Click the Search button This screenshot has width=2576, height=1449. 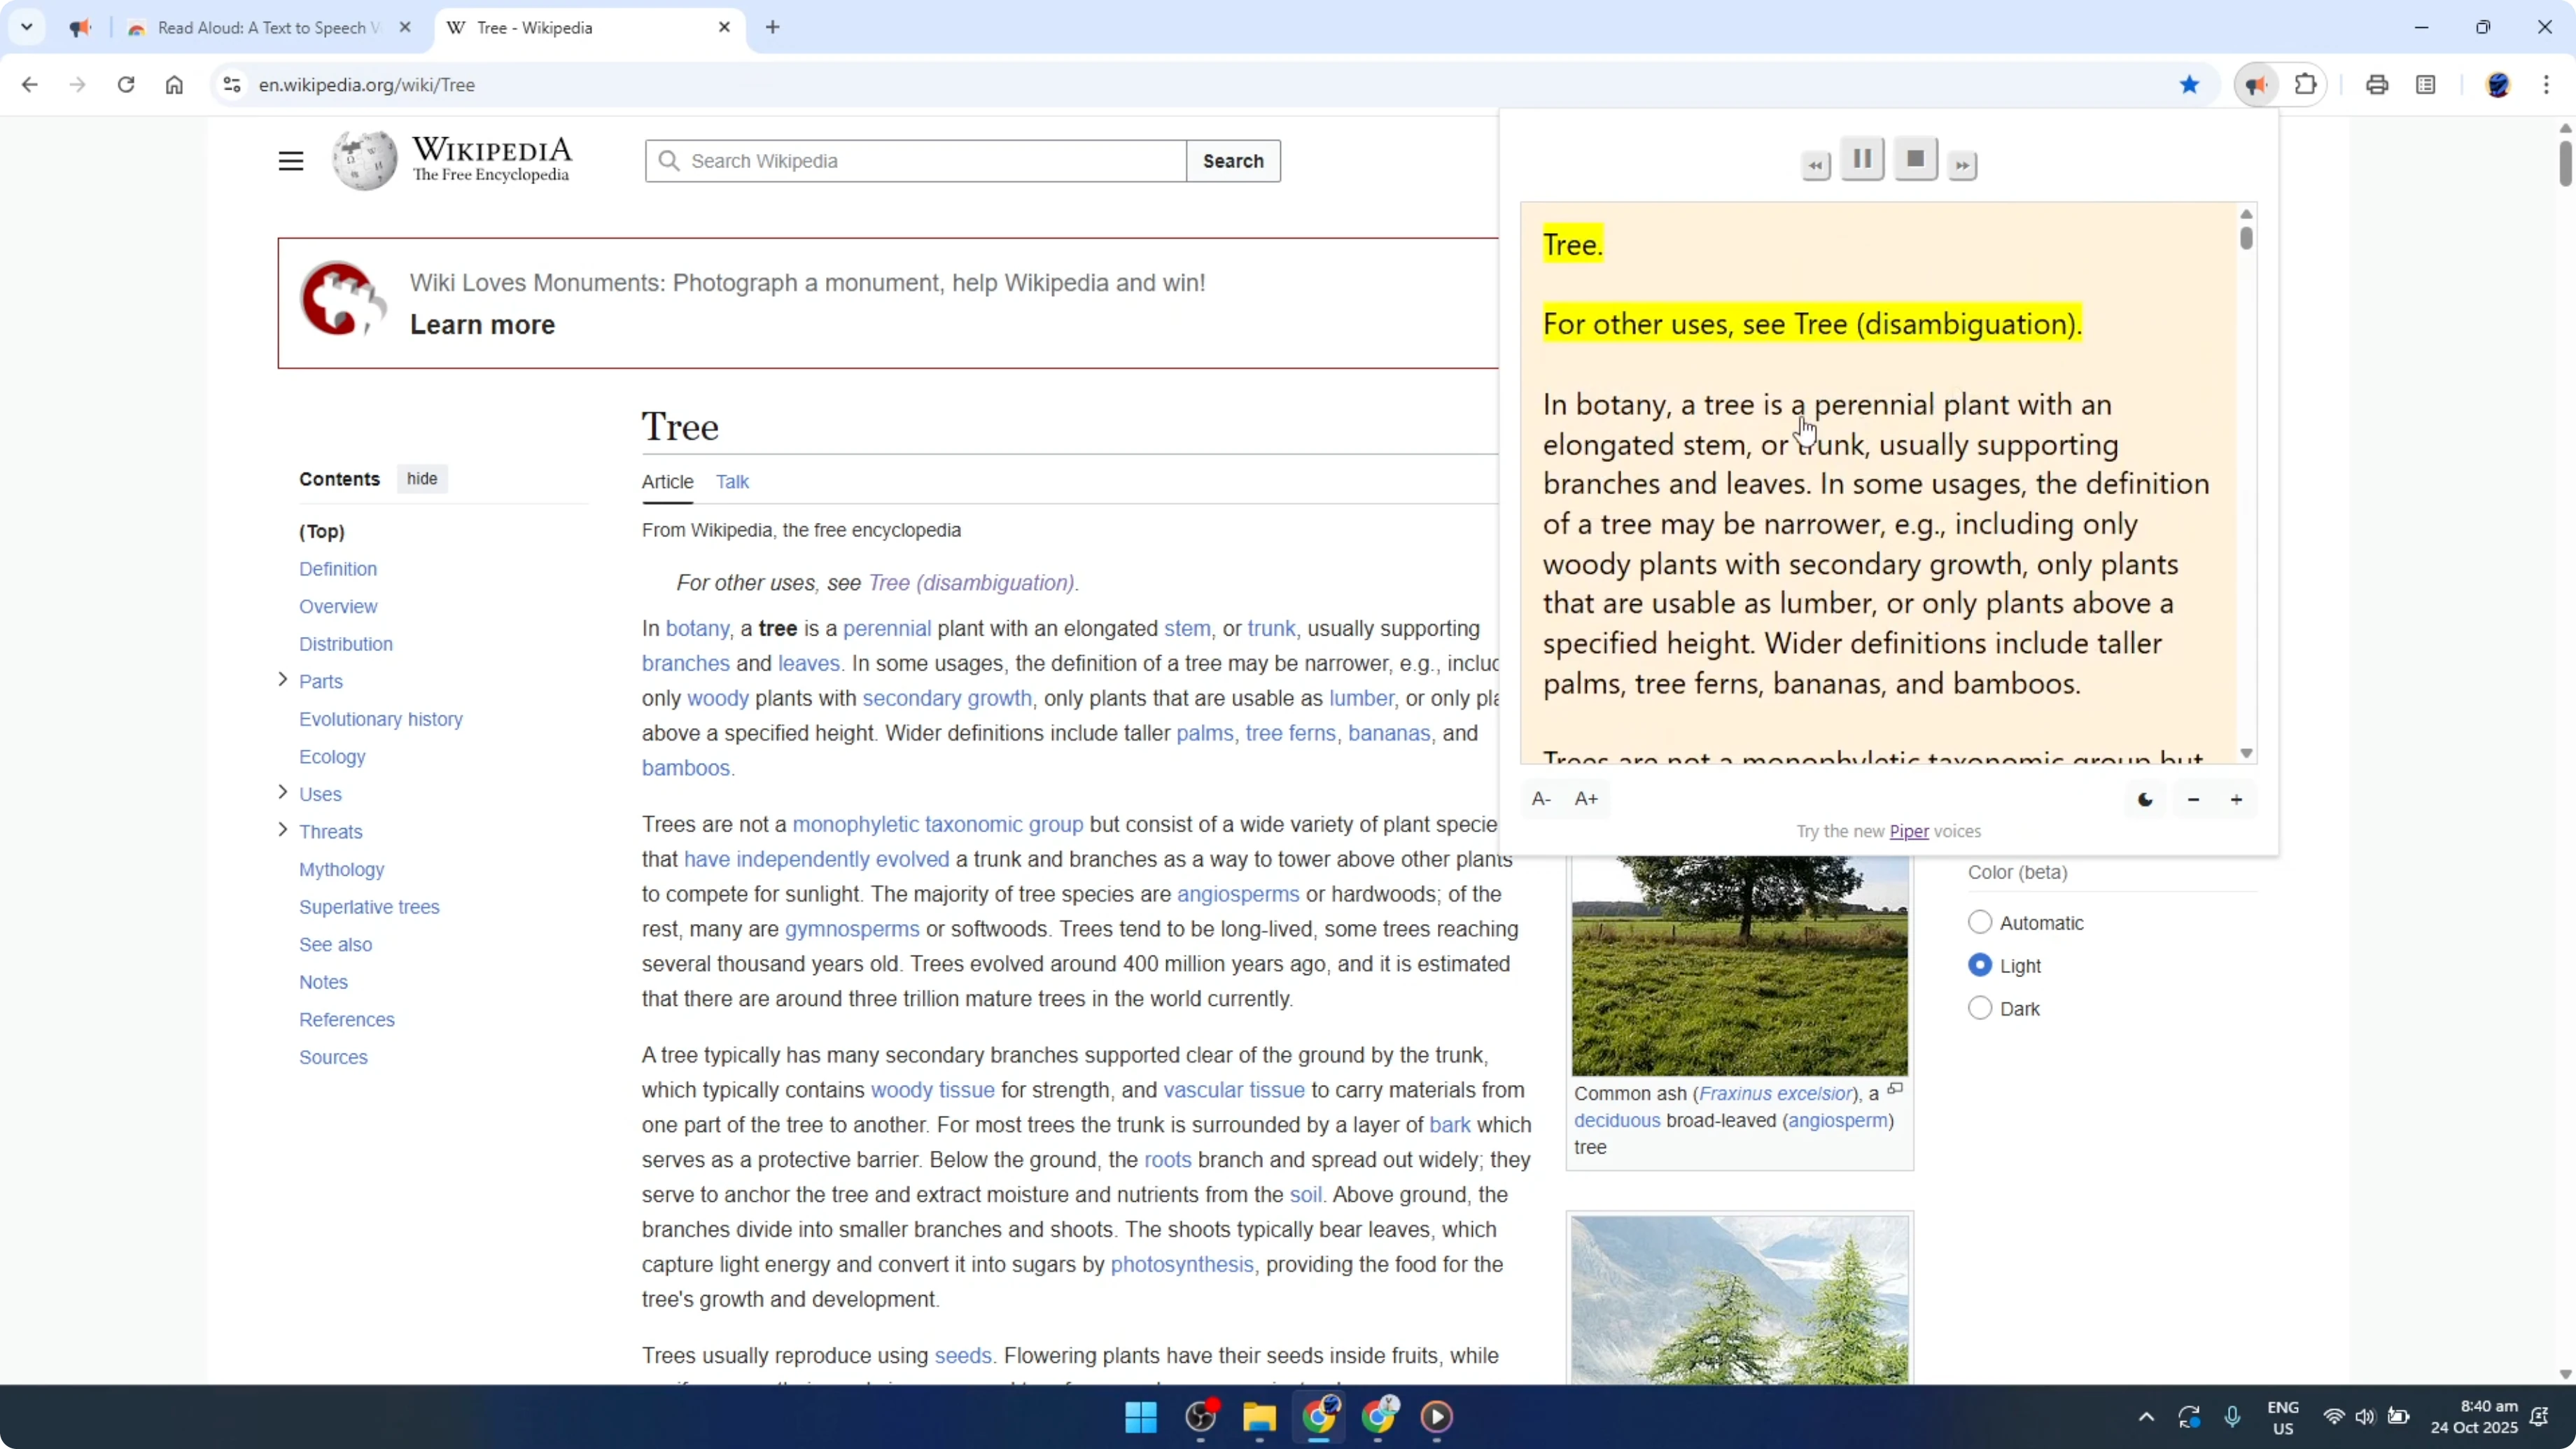(x=1233, y=161)
